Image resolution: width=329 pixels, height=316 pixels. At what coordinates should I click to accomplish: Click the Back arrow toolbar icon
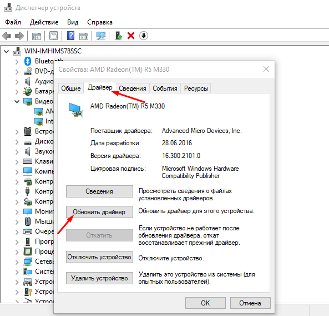7,36
